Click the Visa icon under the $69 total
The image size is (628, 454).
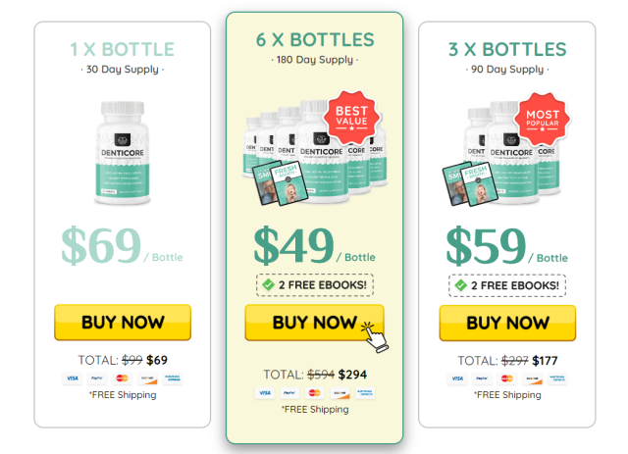(x=73, y=378)
